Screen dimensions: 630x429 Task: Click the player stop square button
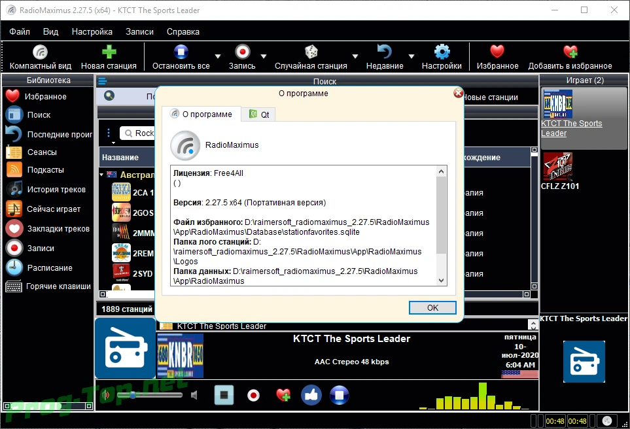[x=224, y=395]
